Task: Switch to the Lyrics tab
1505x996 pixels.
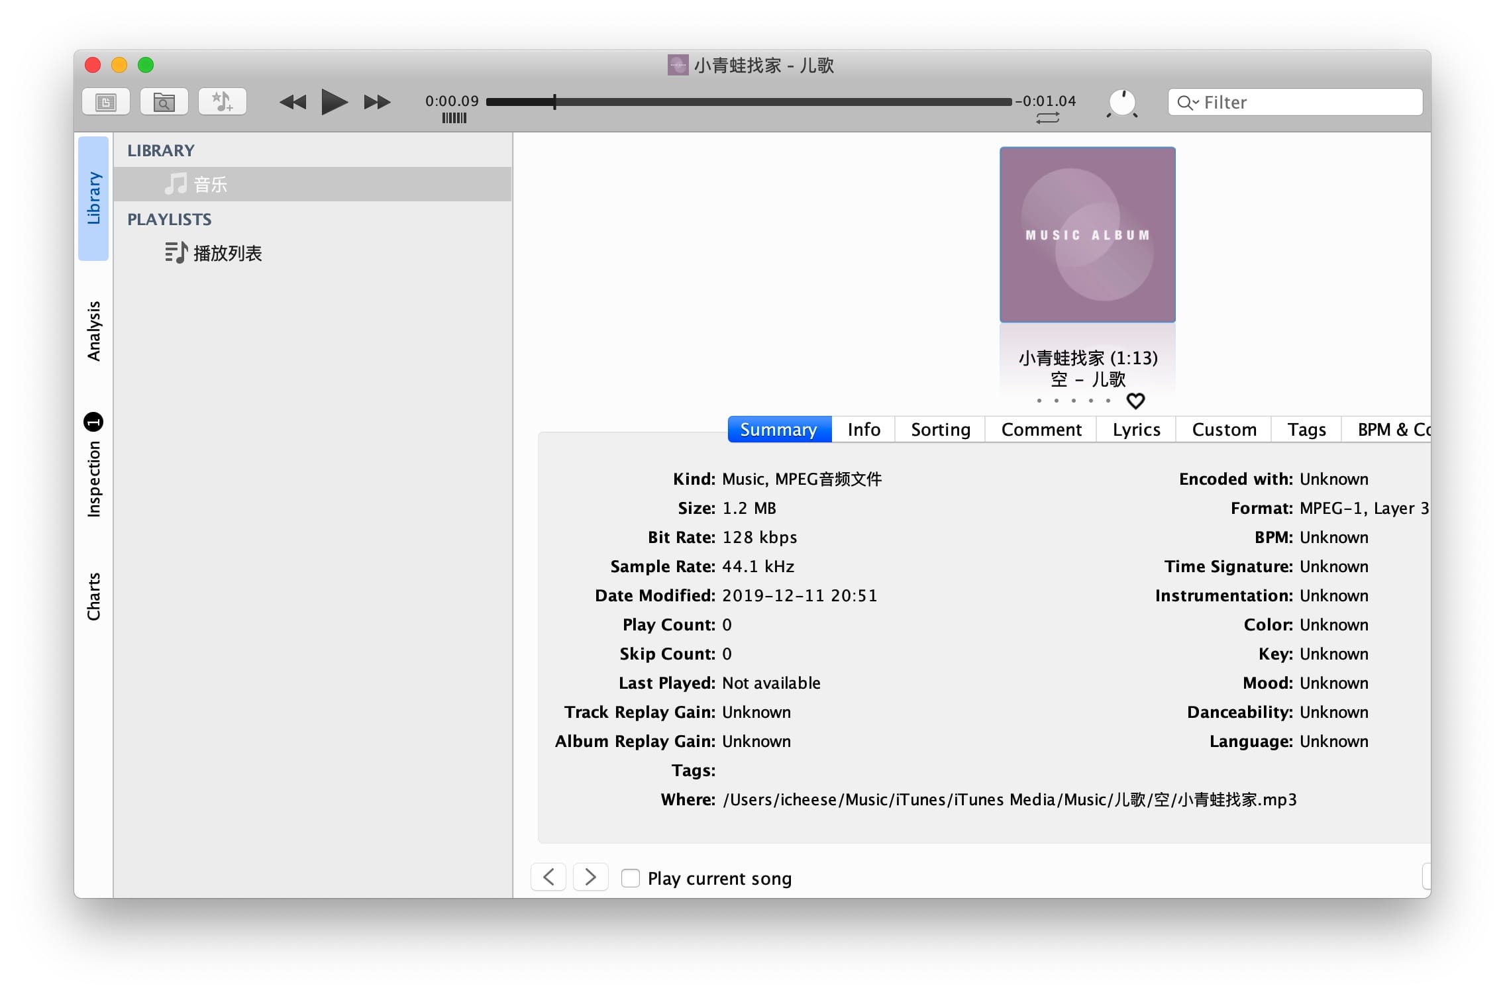Action: click(x=1136, y=430)
